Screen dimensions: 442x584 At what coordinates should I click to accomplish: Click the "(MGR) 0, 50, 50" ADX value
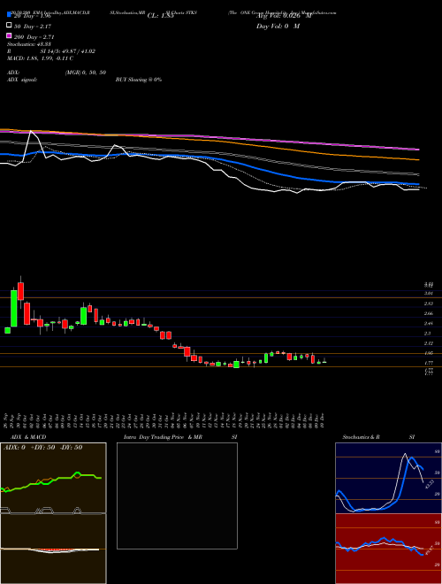tap(86, 73)
